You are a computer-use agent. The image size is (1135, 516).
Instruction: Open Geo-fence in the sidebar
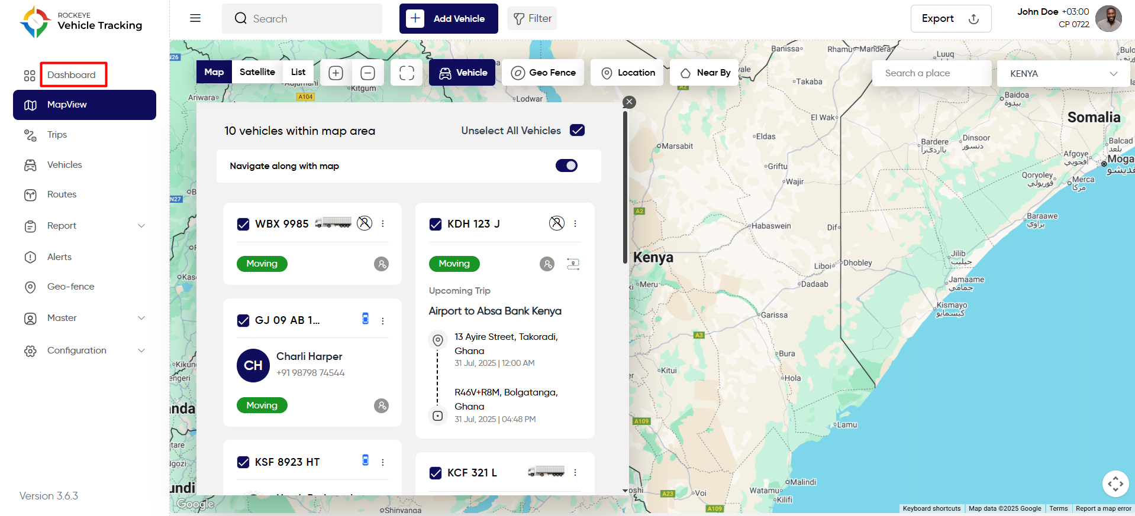point(70,287)
